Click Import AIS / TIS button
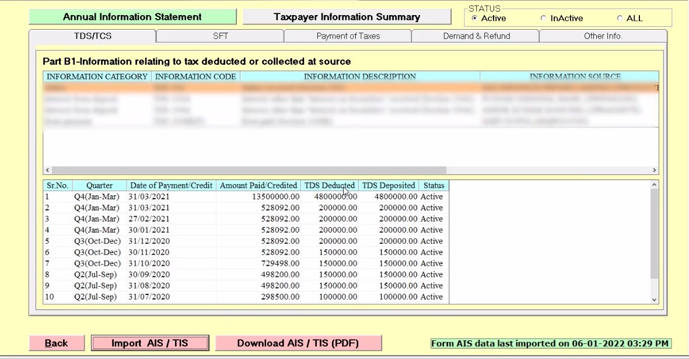 pyautogui.click(x=150, y=343)
